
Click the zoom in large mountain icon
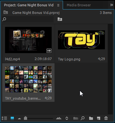tap(59, 118)
